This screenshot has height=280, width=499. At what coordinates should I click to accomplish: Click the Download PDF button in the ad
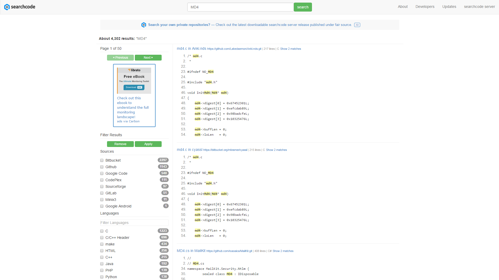point(134,87)
